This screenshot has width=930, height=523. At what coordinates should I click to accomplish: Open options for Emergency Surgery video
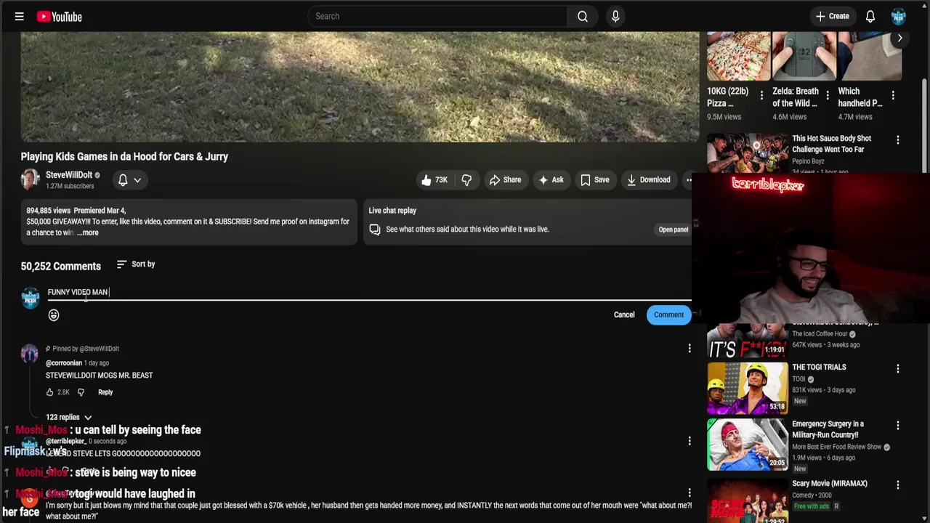pyautogui.click(x=897, y=425)
